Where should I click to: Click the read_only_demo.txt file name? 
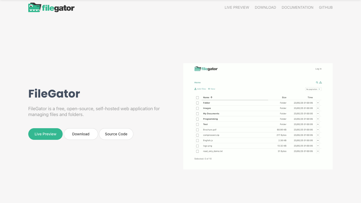(213, 151)
